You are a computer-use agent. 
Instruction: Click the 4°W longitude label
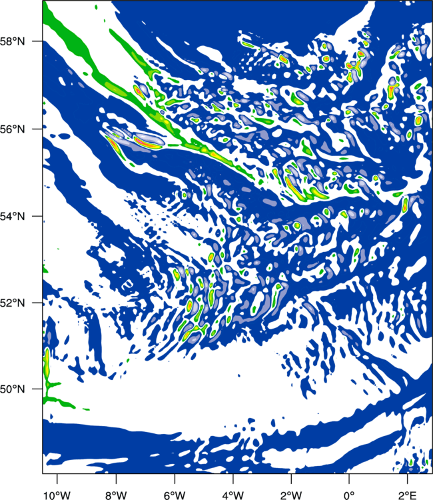pos(233,495)
